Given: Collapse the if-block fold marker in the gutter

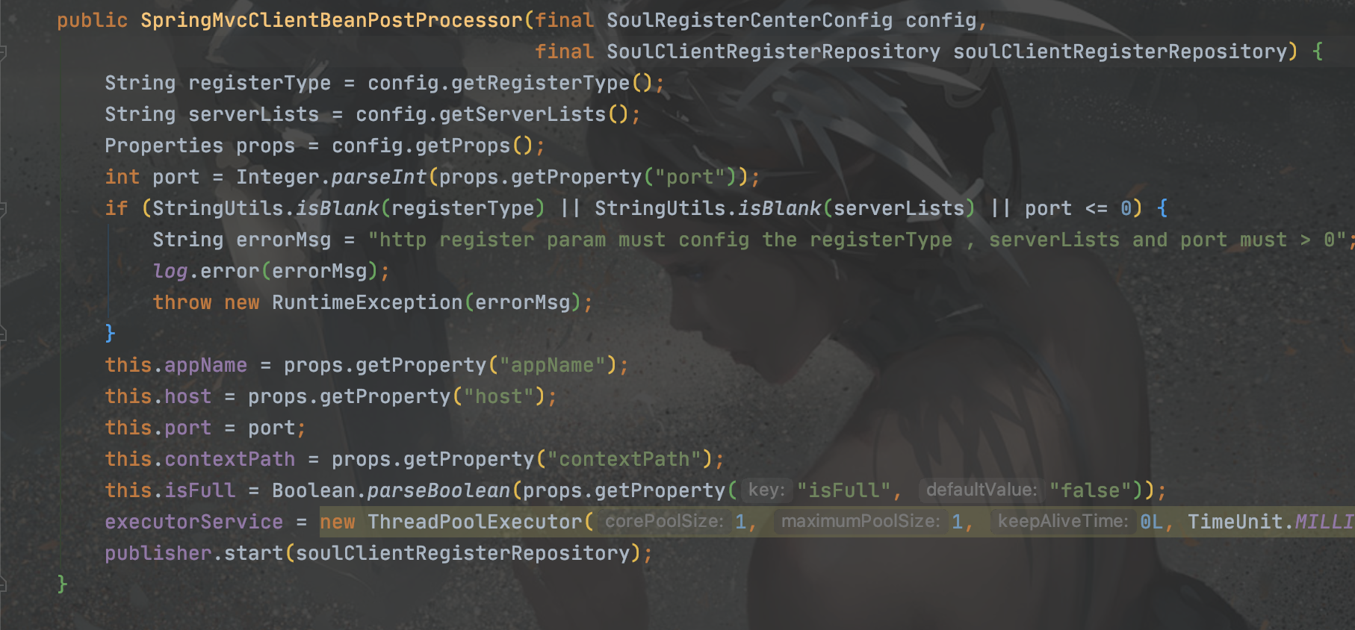Looking at the screenshot, I should [3, 209].
